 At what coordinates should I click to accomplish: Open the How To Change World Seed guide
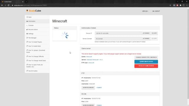[x=37, y=61]
